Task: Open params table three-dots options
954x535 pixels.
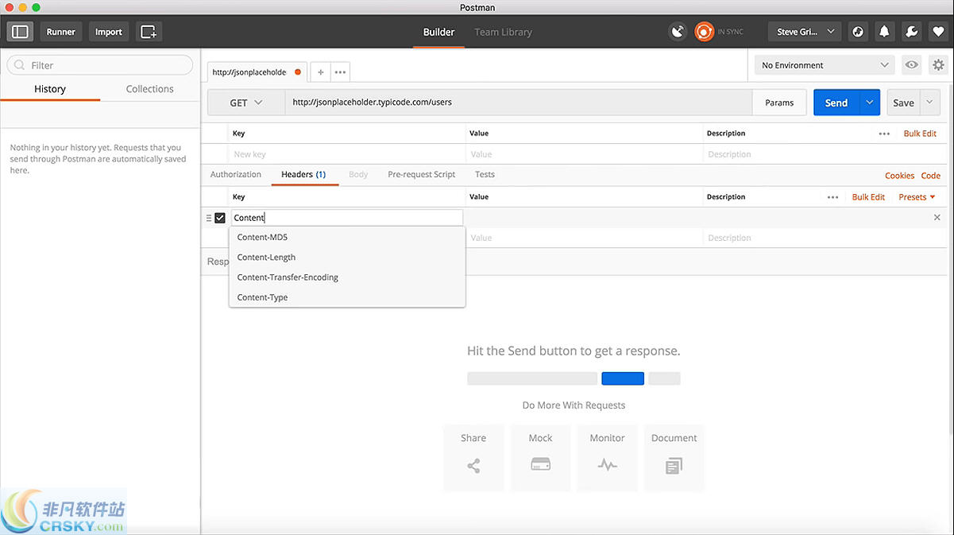Action: click(x=884, y=134)
